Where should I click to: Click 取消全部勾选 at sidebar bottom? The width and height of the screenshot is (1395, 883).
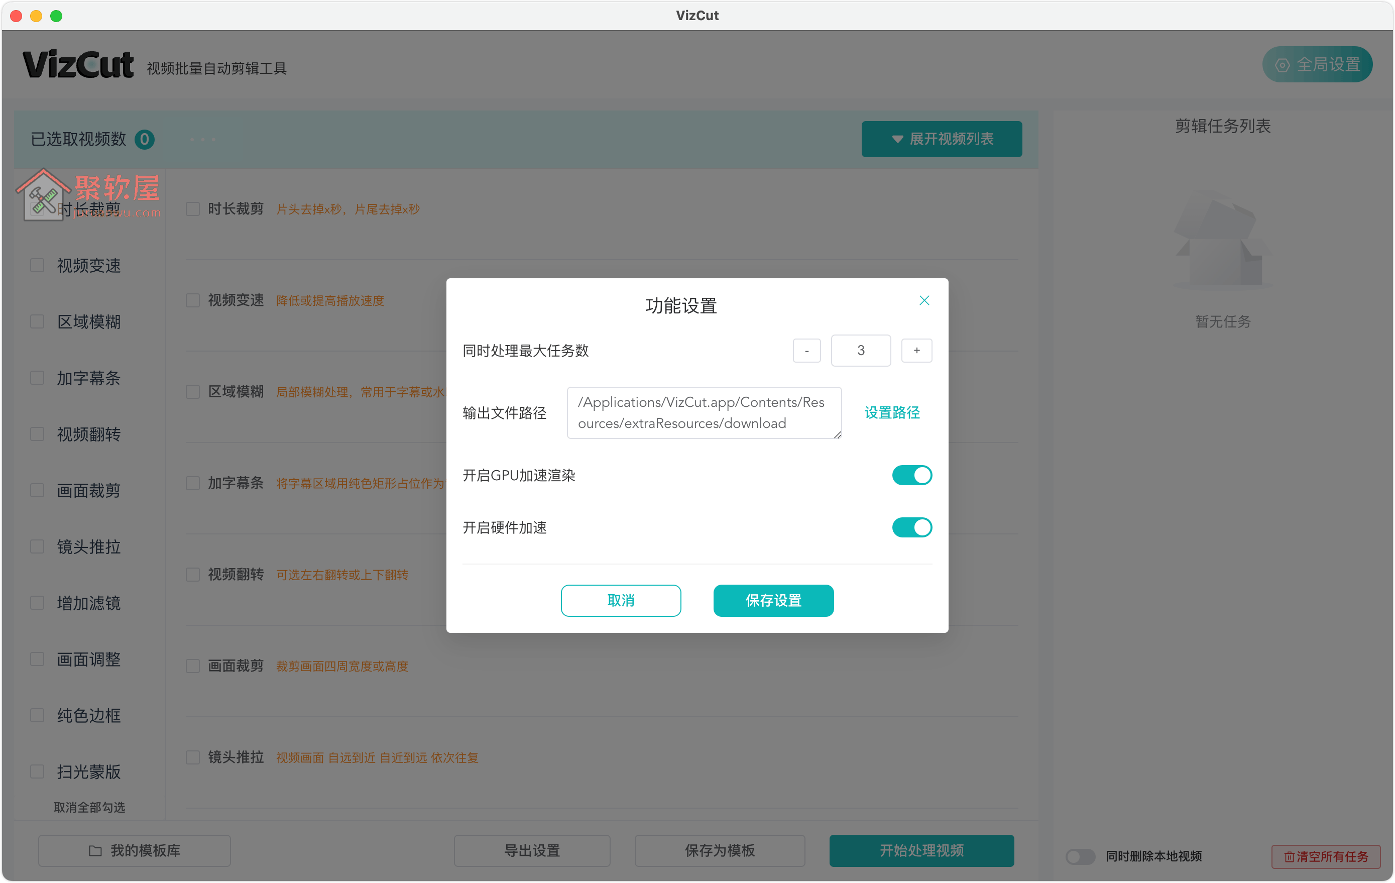[x=90, y=807]
